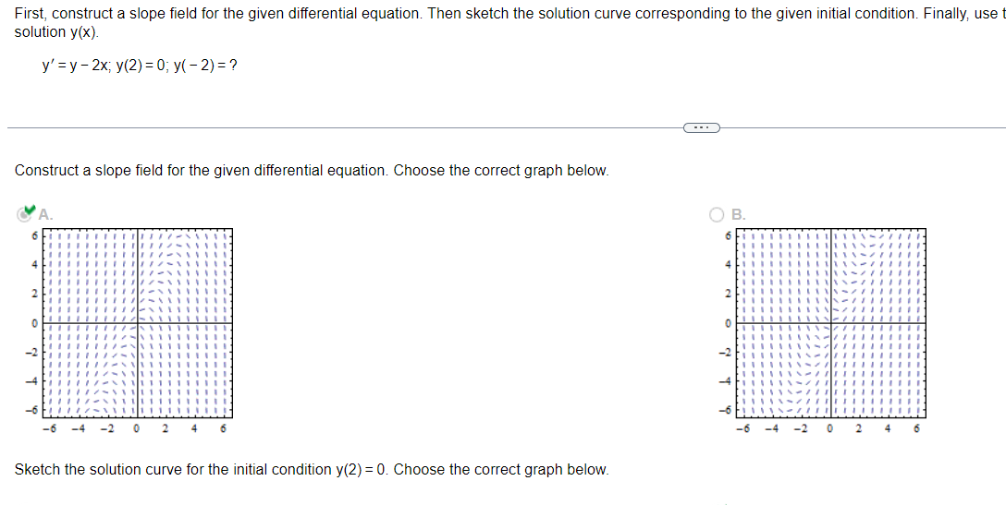Click the origin of graph B
The image size is (1006, 505).
coord(831,323)
